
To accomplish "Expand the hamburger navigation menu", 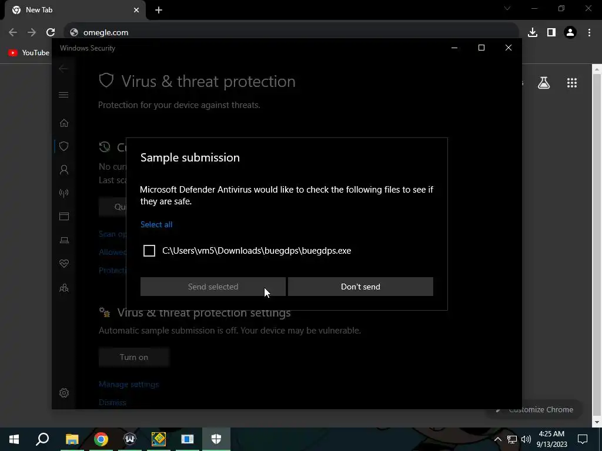I will click(63, 95).
